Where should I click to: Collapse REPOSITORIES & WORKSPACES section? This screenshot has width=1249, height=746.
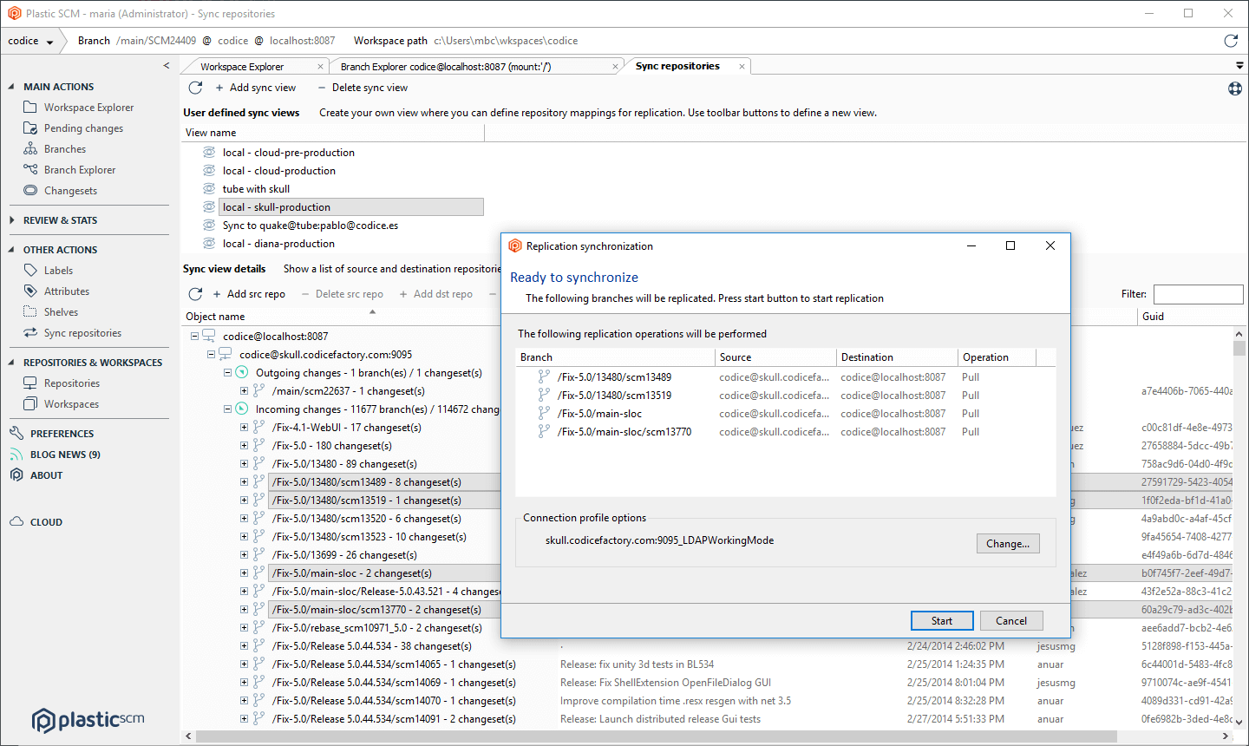coord(11,363)
